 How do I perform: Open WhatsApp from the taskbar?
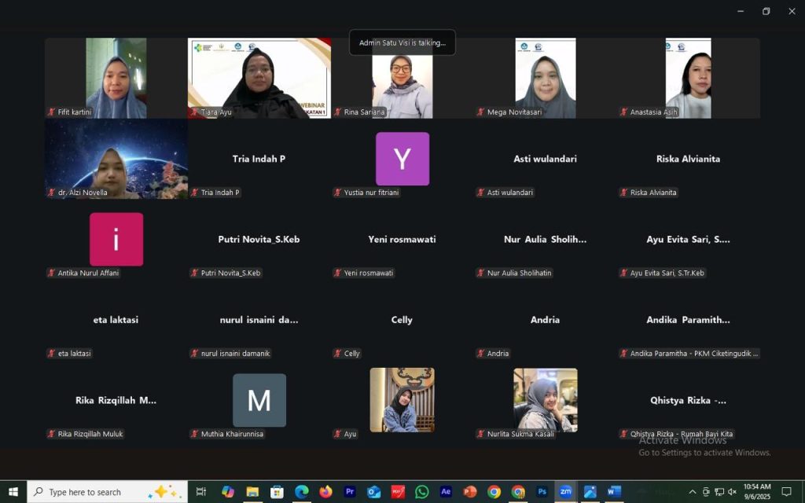pos(422,492)
